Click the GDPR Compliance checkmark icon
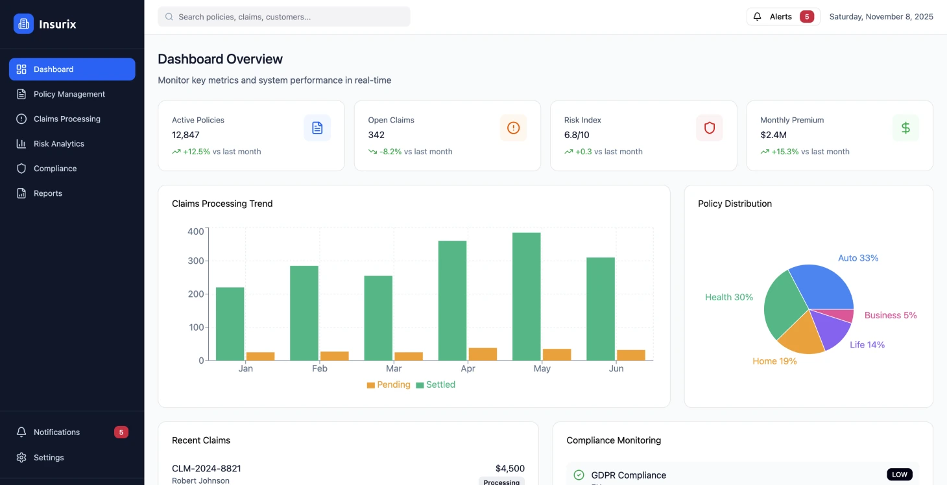947x485 pixels. (579, 475)
